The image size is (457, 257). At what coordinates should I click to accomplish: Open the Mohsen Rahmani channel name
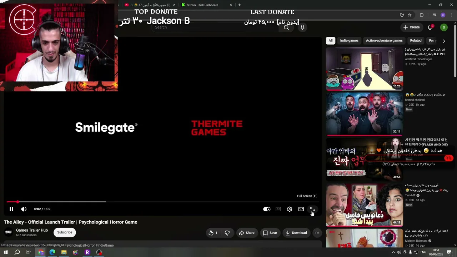416,241
